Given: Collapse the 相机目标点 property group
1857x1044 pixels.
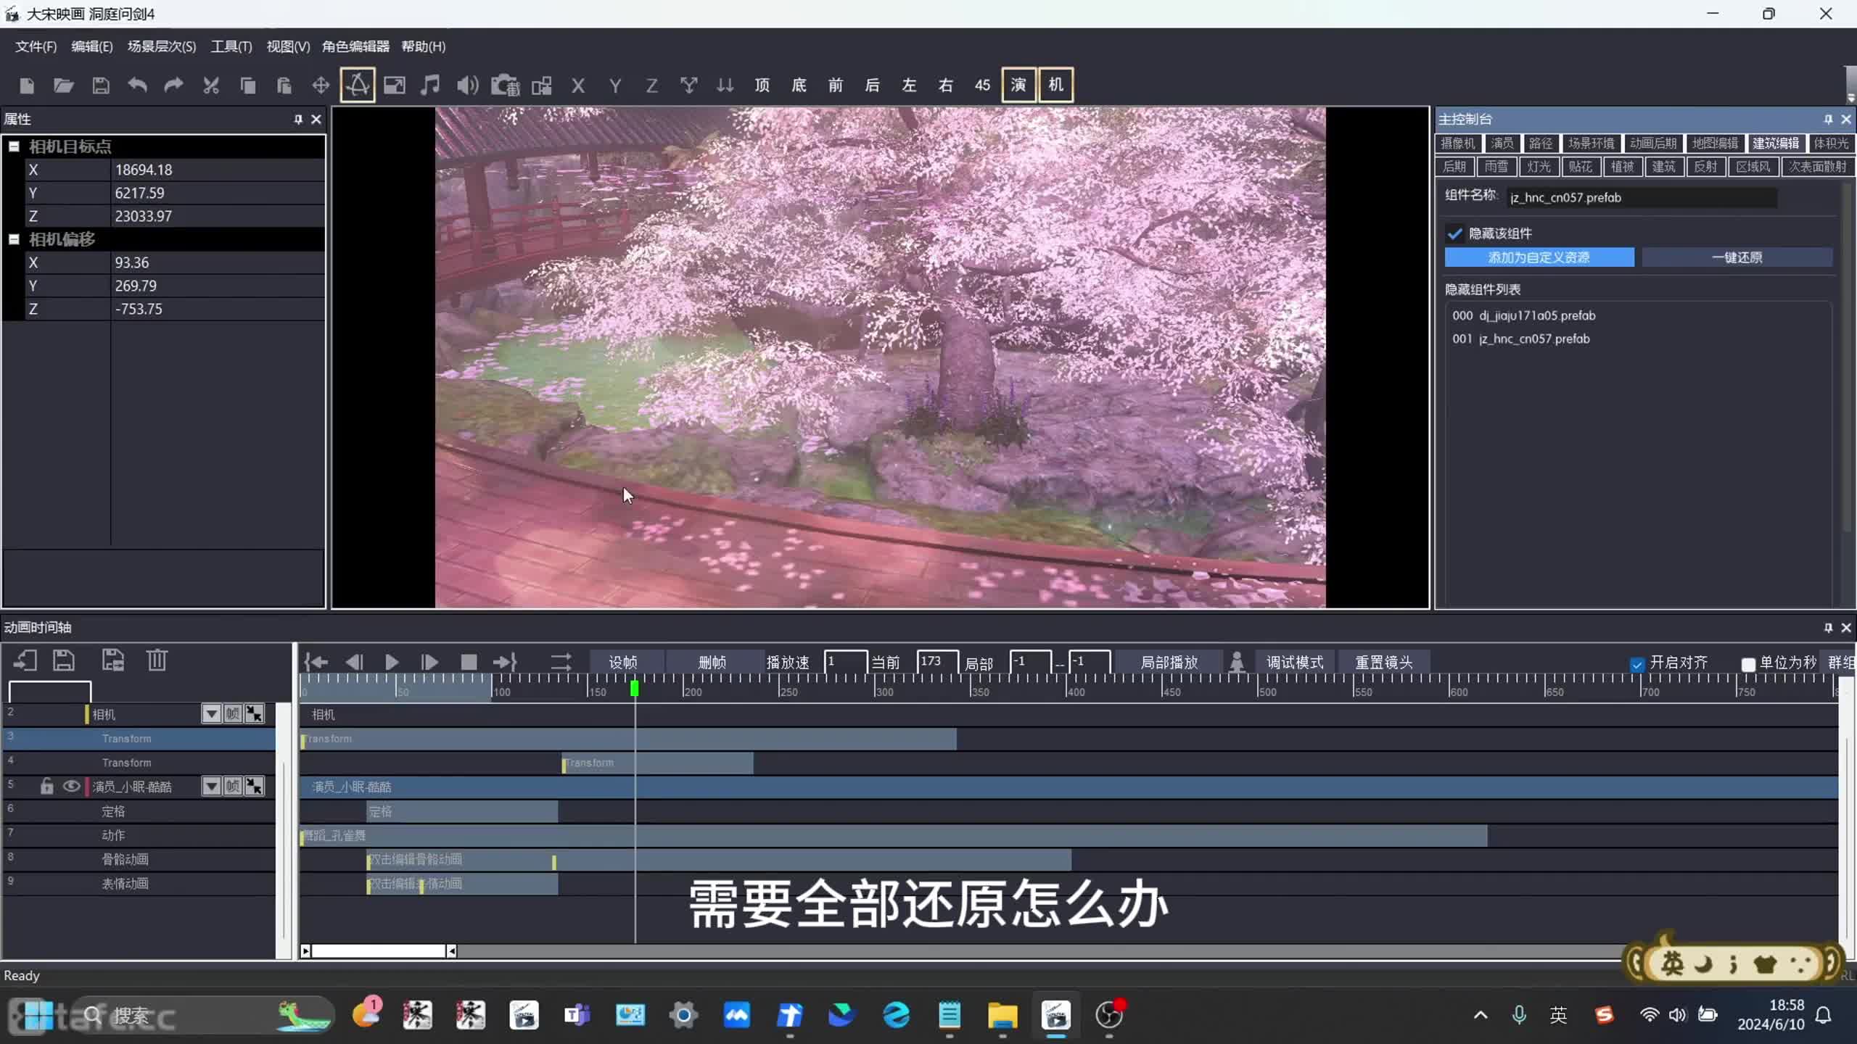Looking at the screenshot, I should tap(14, 146).
